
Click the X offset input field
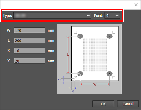point(30,51)
